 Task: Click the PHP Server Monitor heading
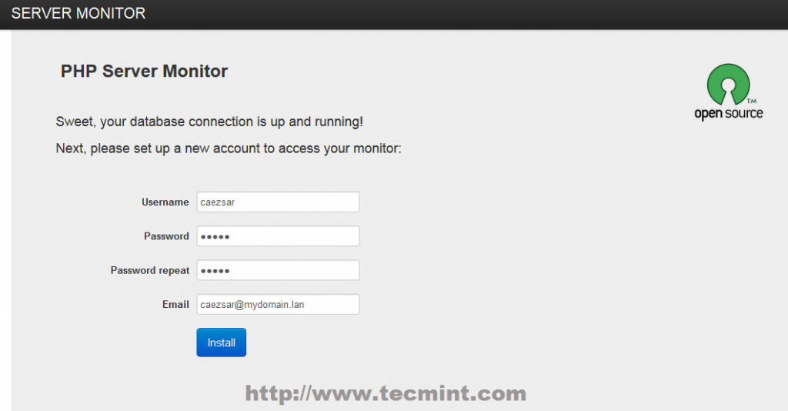tap(144, 72)
